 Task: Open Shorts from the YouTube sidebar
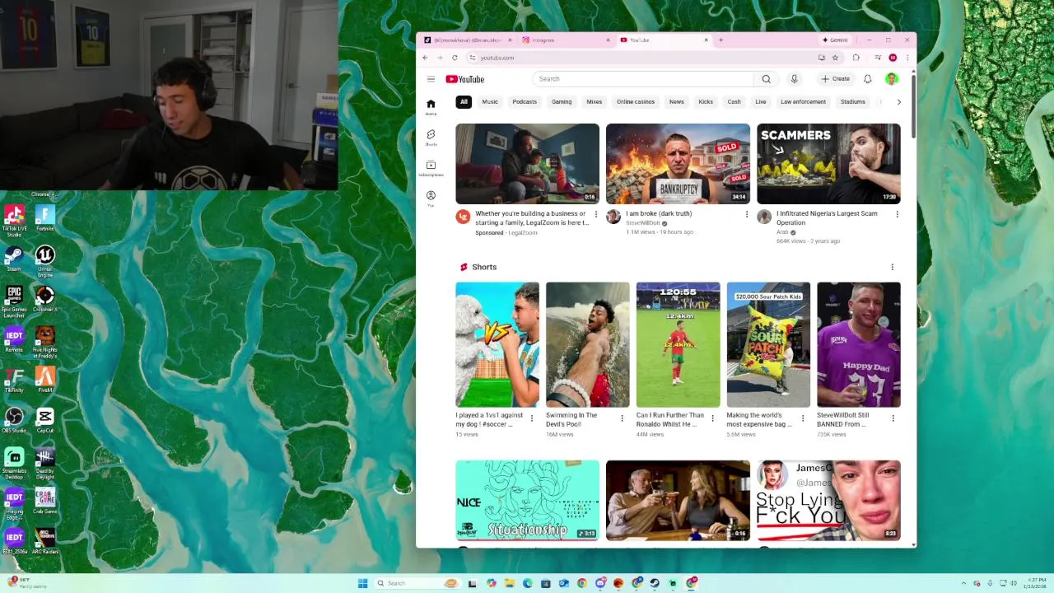click(x=431, y=138)
